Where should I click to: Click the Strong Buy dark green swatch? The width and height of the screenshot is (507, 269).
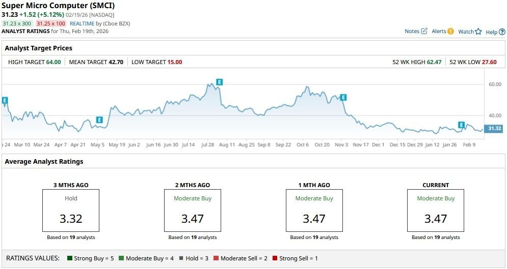click(69, 258)
